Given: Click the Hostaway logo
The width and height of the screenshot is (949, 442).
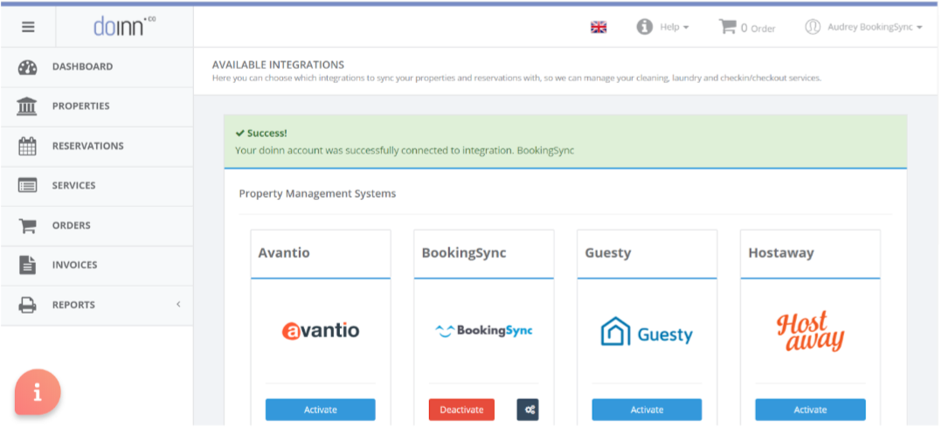Looking at the screenshot, I should click(810, 332).
